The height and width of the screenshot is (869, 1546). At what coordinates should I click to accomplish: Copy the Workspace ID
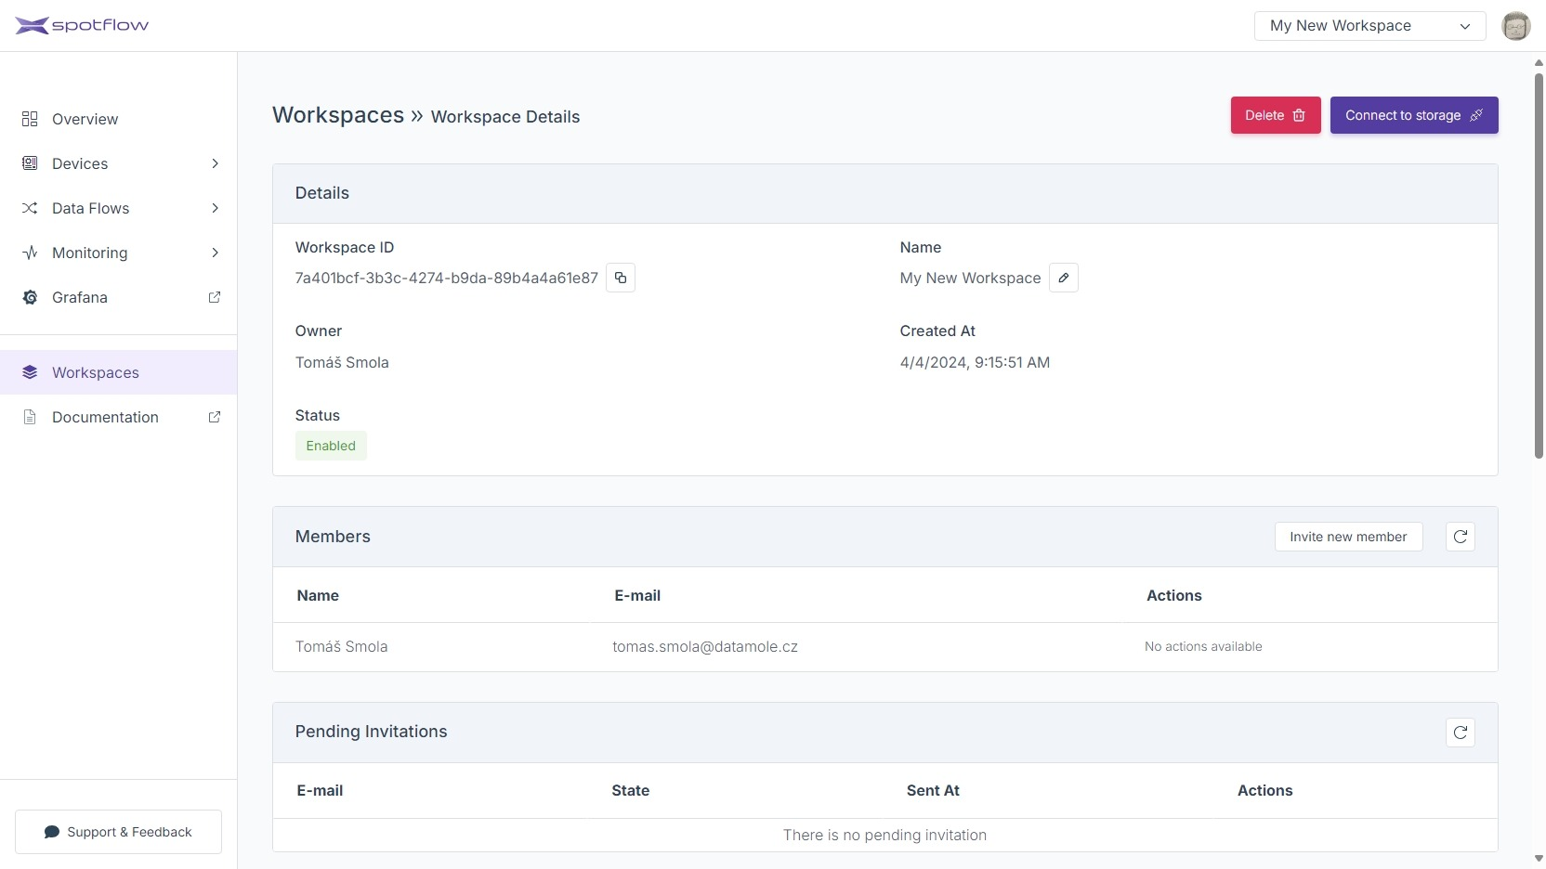click(x=621, y=278)
